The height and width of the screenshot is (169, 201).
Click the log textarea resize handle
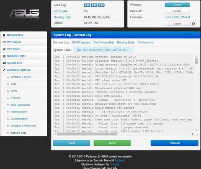pos(196,134)
